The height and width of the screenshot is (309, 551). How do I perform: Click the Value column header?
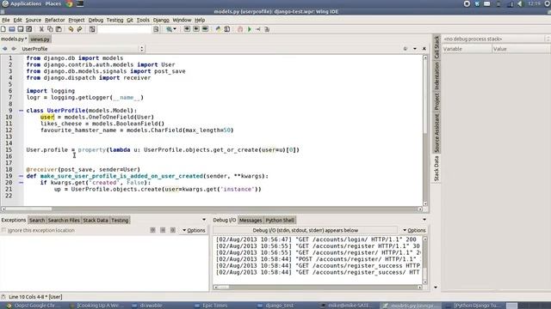click(521, 49)
